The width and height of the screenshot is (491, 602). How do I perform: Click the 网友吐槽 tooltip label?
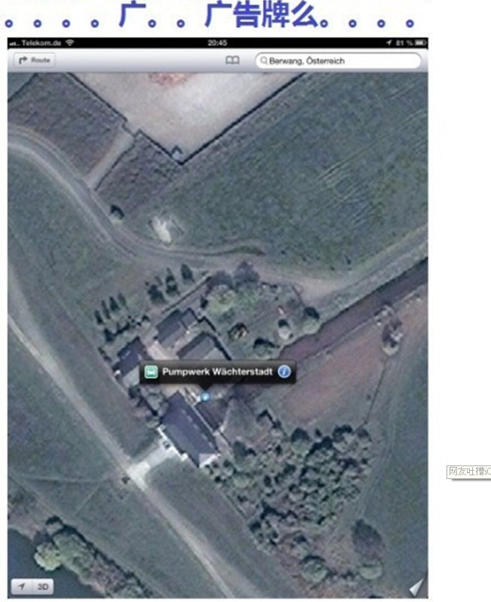click(469, 471)
